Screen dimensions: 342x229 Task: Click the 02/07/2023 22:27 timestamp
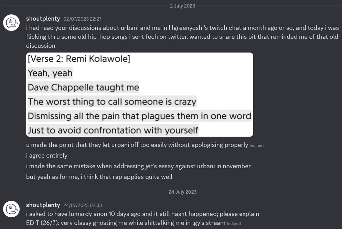pyautogui.click(x=82, y=19)
